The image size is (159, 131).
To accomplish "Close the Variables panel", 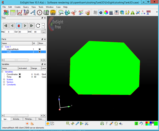I will tap(45, 64).
